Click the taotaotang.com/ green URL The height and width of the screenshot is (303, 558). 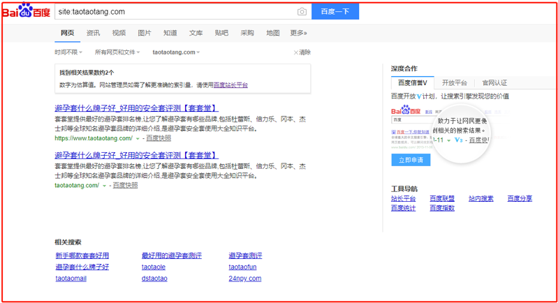pyautogui.click(x=77, y=185)
